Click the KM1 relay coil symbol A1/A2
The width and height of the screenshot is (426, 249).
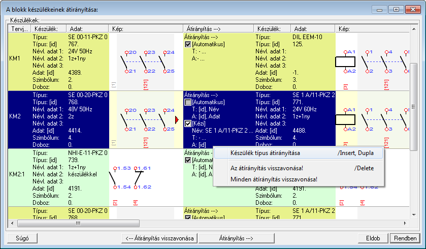tap(346, 62)
